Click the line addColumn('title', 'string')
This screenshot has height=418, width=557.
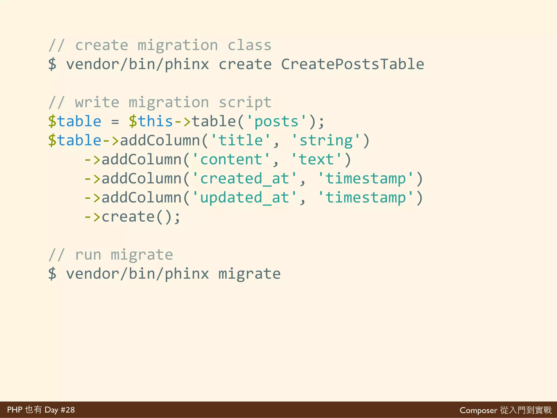point(209,140)
